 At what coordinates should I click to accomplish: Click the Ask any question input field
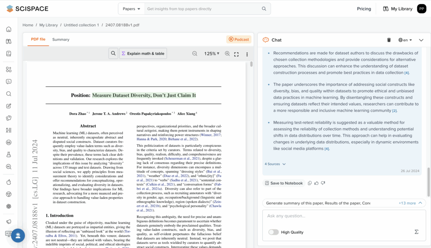click(337, 216)
